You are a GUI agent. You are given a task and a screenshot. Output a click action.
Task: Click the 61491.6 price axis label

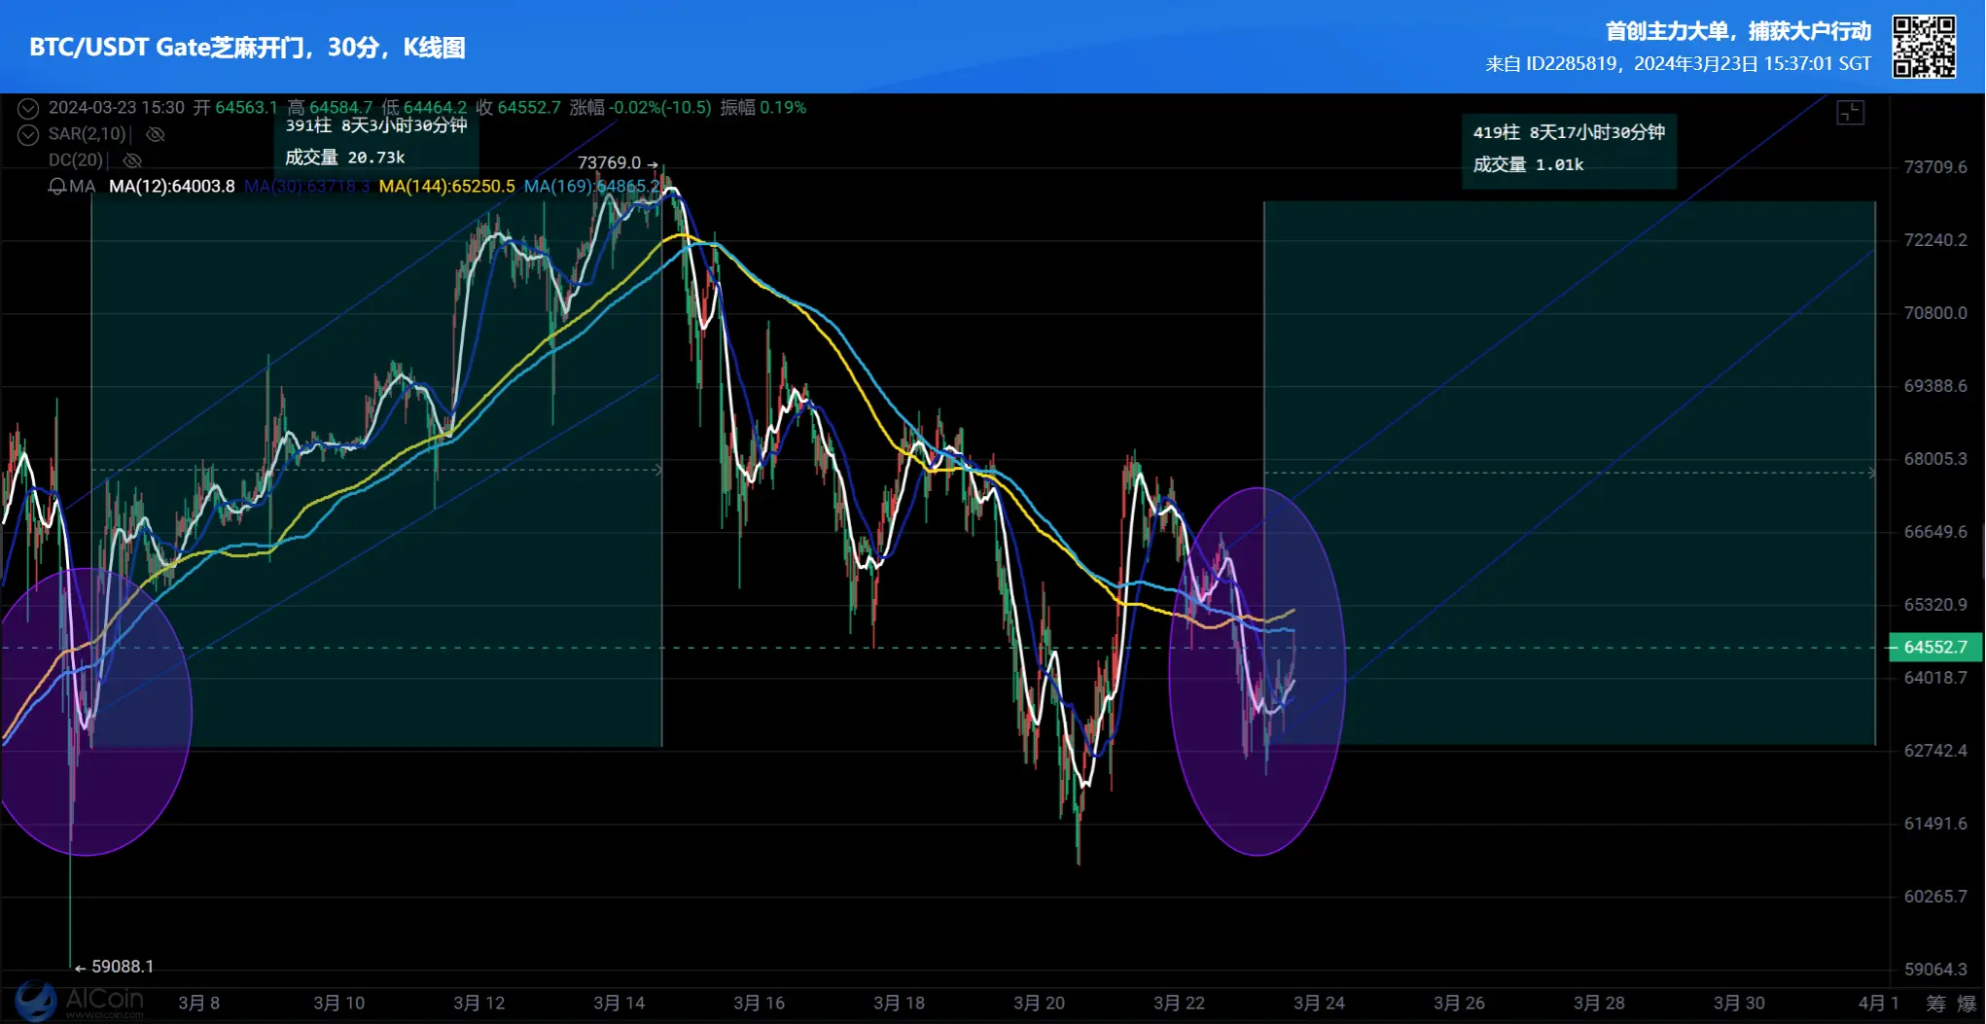(x=1935, y=824)
